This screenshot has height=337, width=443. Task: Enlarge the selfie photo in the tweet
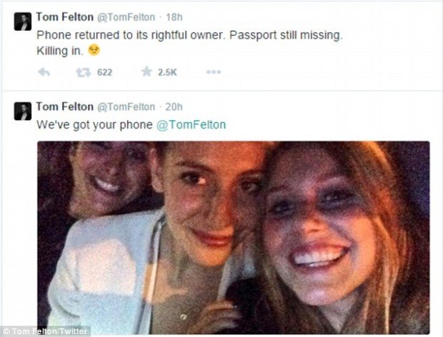tap(233, 236)
